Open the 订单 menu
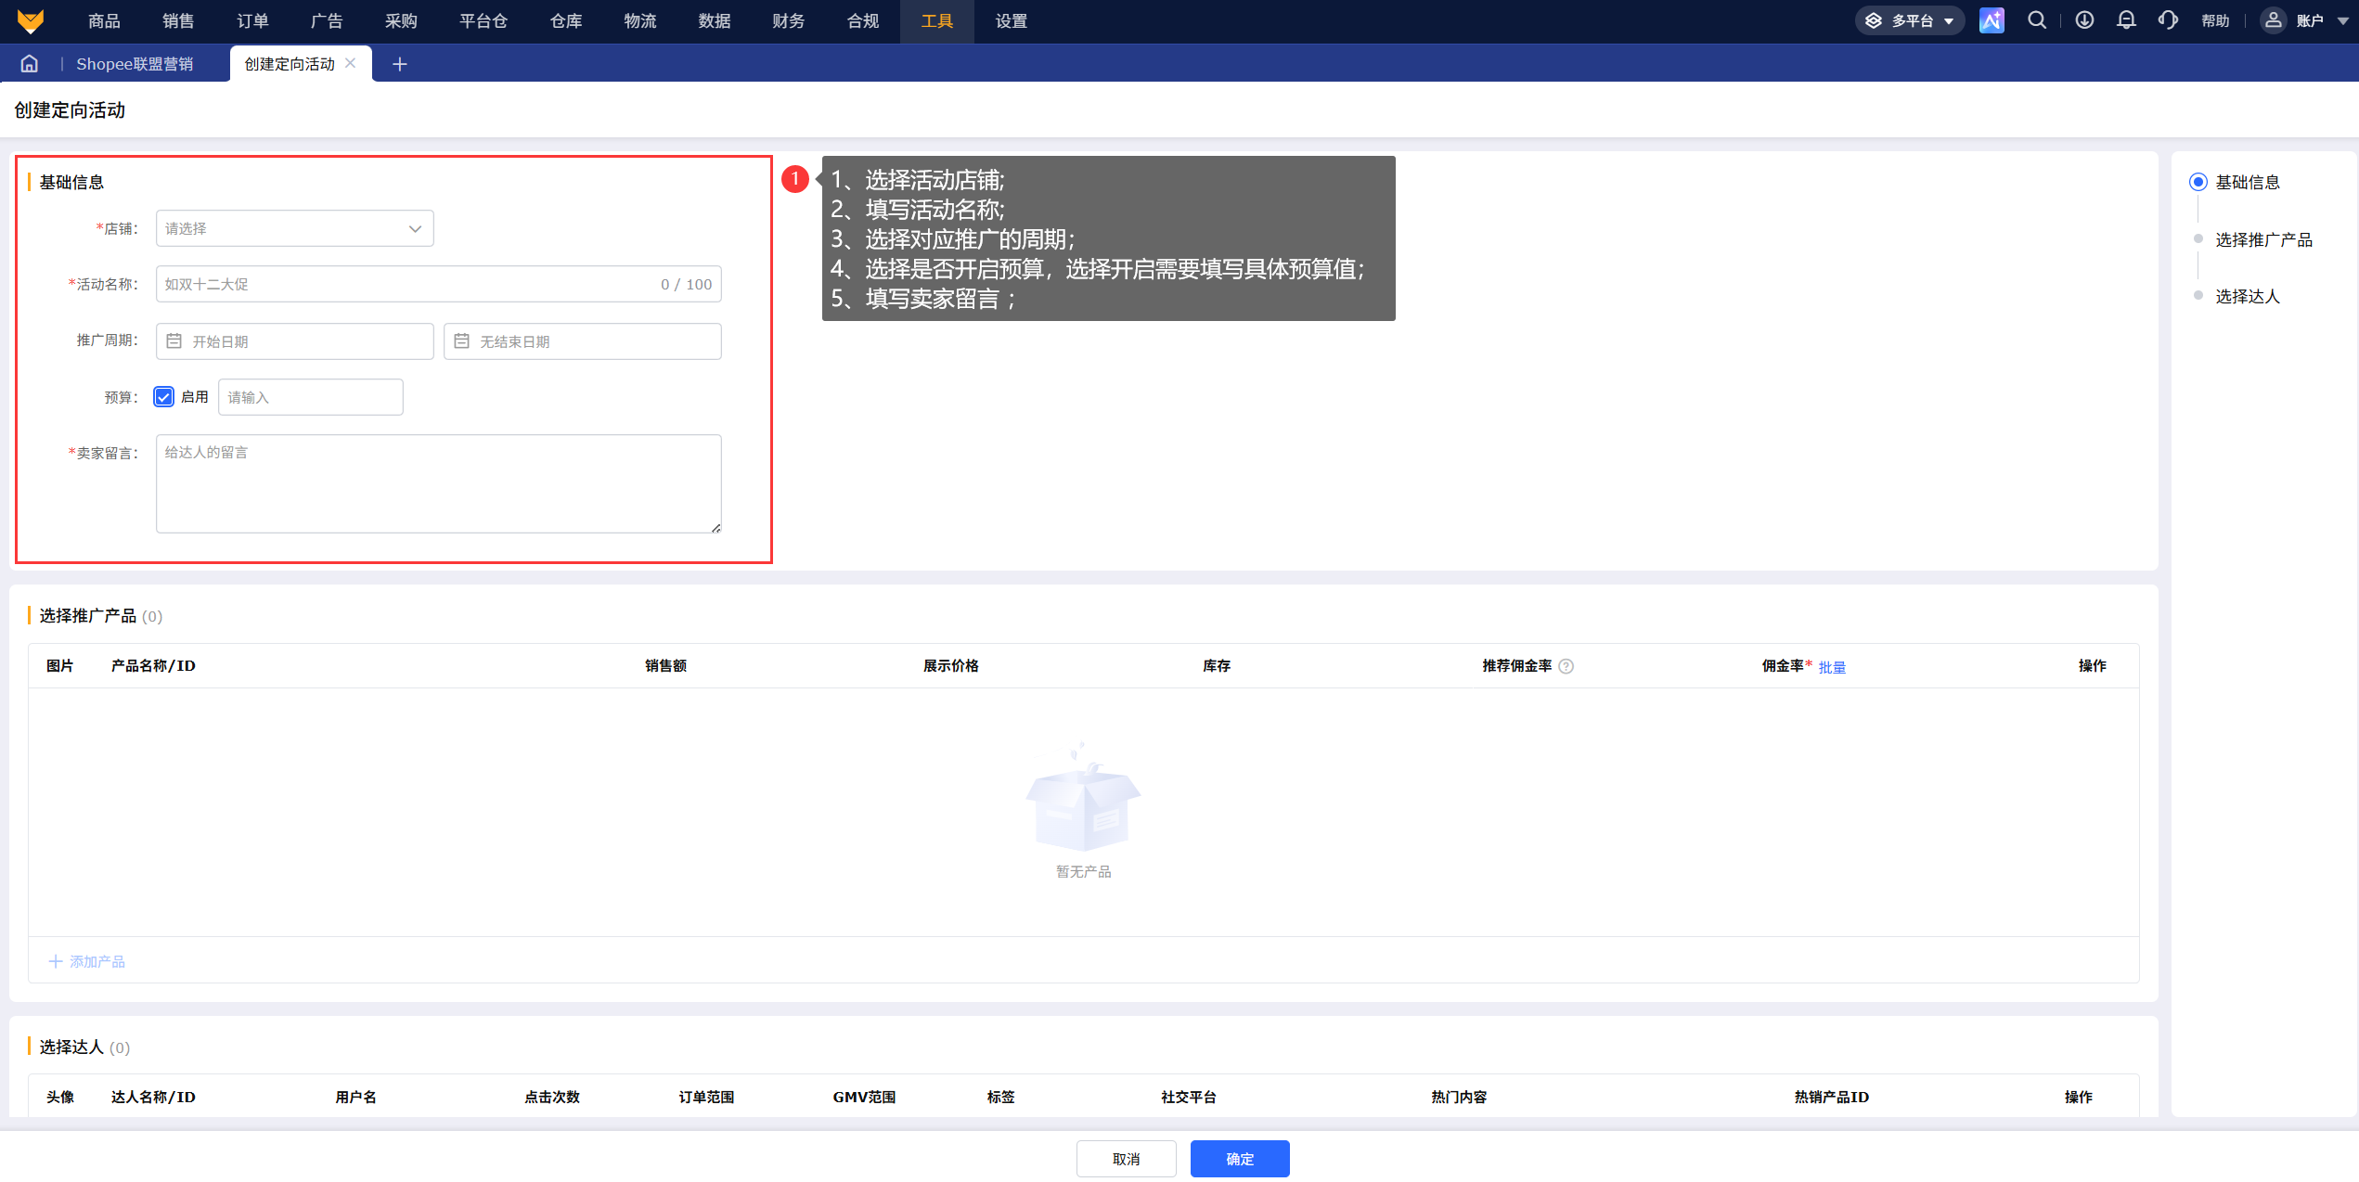Screen dimensions: 2359x1182 coord(252,20)
